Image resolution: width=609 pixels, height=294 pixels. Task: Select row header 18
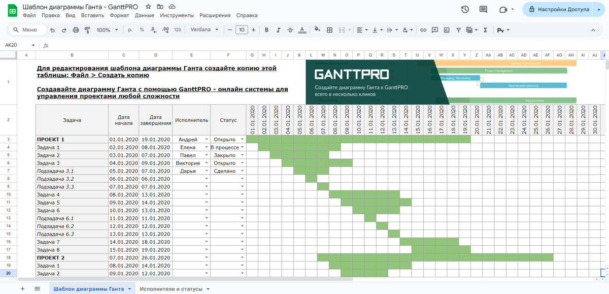click(8, 258)
